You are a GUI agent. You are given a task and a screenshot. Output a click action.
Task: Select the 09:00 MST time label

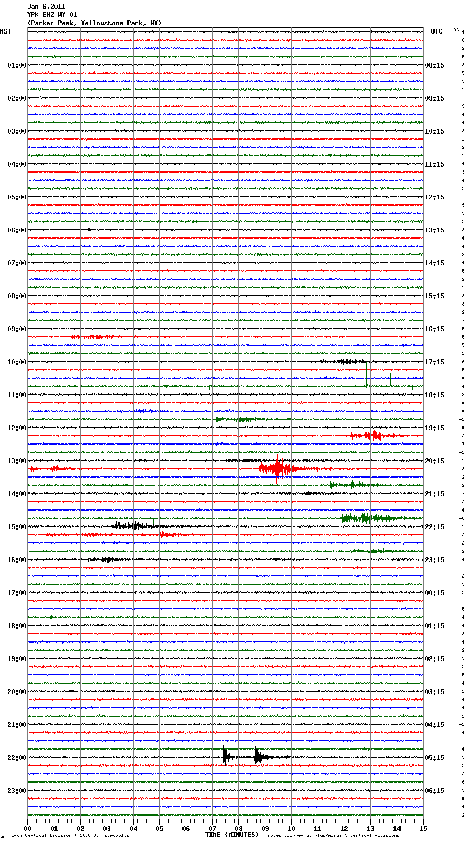(16, 329)
